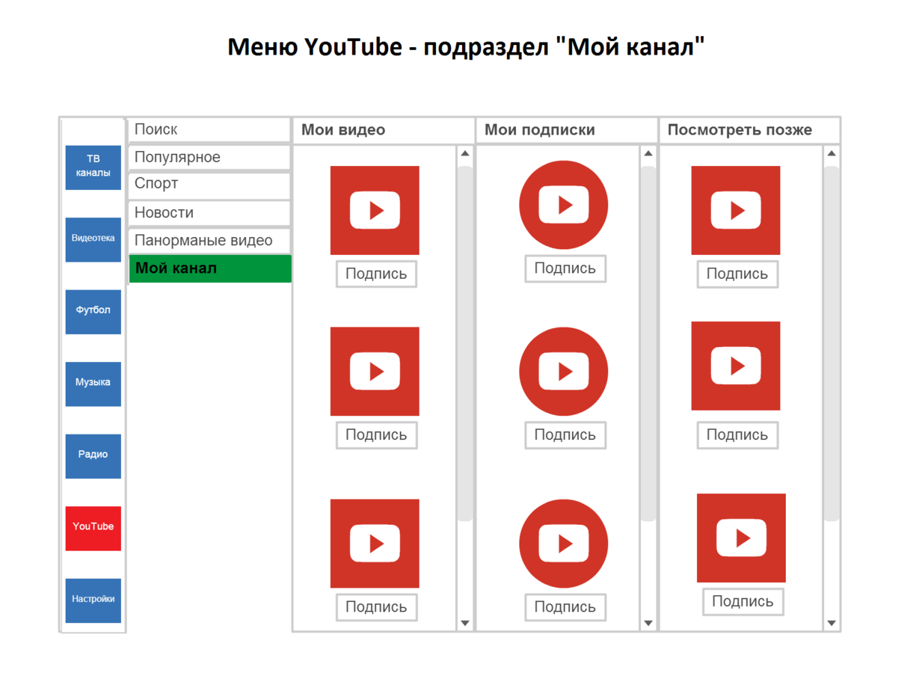Open Панорманые видео menu item
The width and height of the screenshot is (913, 673).
coord(209,241)
